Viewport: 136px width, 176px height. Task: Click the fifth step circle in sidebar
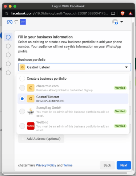8,73
